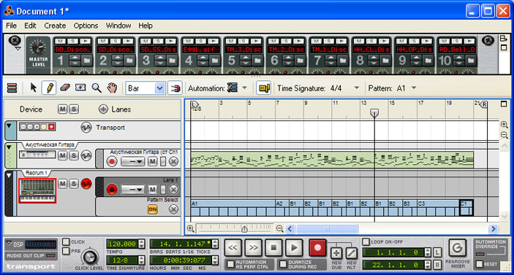
Task: Solo drum channel 5
Action: click(x=243, y=41)
